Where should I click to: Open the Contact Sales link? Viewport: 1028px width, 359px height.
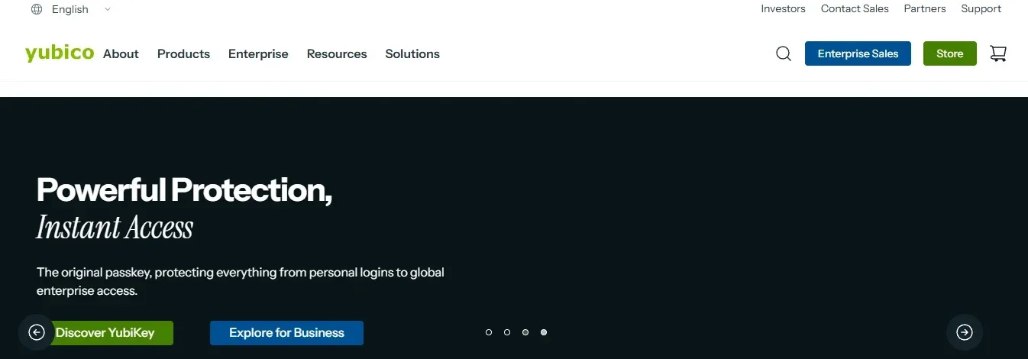855,8
